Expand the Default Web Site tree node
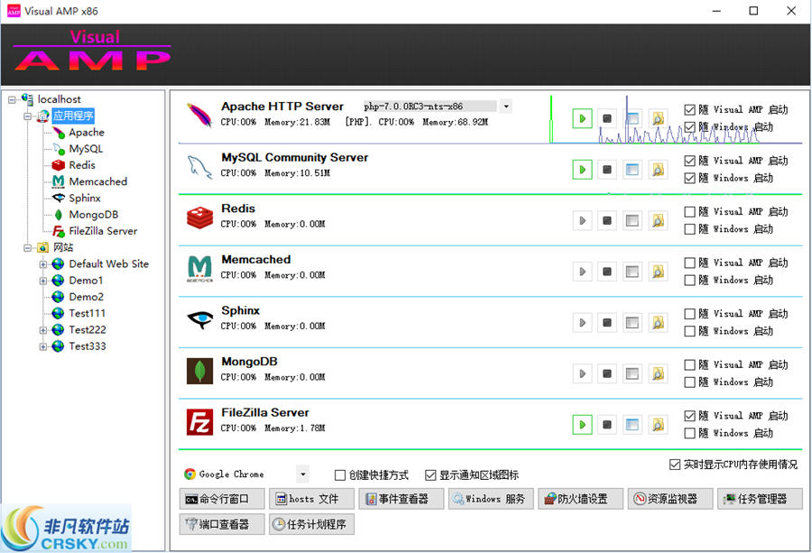Viewport: 812px width, 553px height. 43,263
